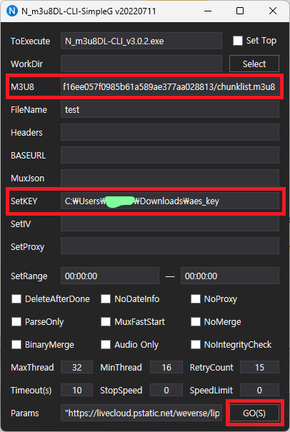290x432 pixels.
Task: Click the MaxThread value 32
Action: [76, 367]
